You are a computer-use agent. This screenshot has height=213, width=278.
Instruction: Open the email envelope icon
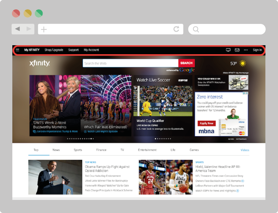click(x=237, y=50)
